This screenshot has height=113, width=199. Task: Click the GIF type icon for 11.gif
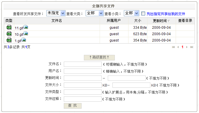(x=9, y=27)
